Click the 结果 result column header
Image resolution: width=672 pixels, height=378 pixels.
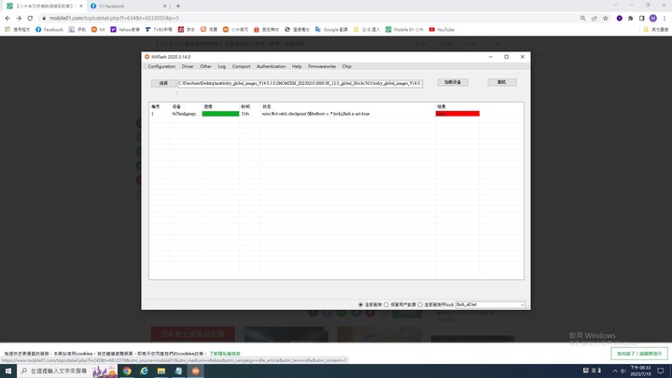[x=441, y=106]
